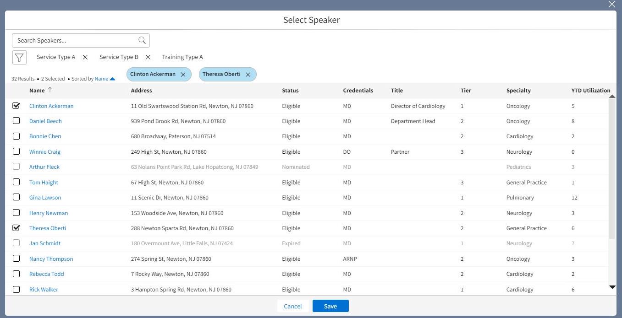Screen dimensions: 622x318
Task: Close the Select Speaker dialog
Action: pos(611,5)
